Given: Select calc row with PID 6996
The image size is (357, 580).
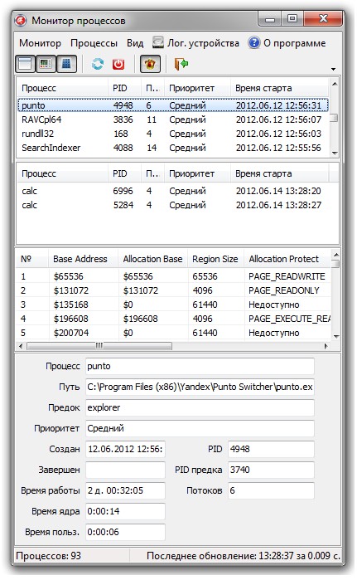Looking at the screenshot, I should point(173,191).
